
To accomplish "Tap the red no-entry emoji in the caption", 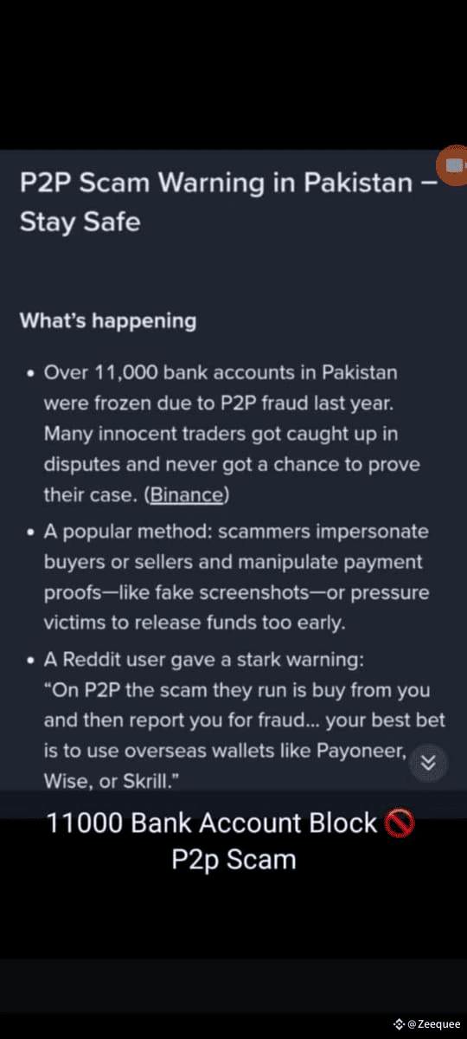I will [x=398, y=823].
